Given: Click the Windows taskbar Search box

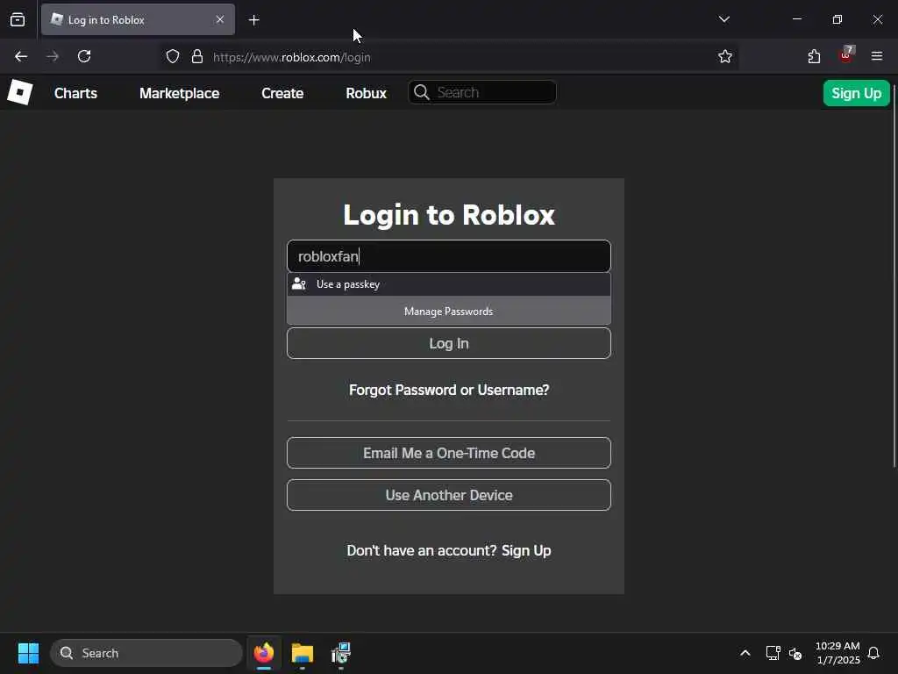Looking at the screenshot, I should (146, 653).
